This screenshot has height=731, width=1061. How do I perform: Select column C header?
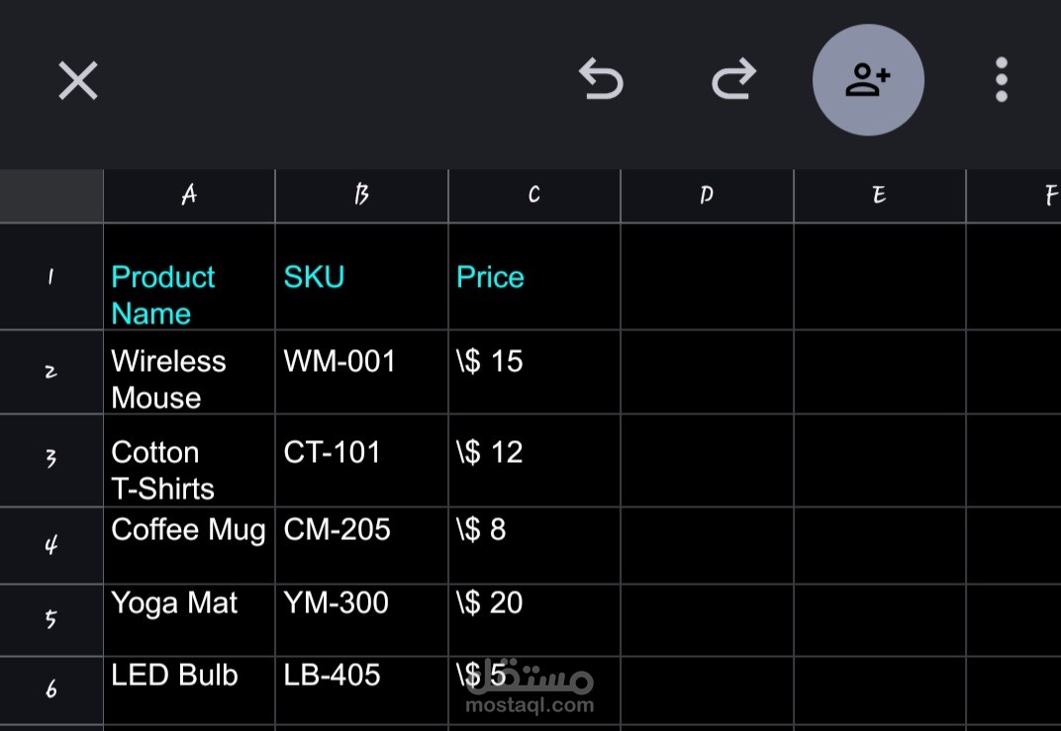[534, 196]
